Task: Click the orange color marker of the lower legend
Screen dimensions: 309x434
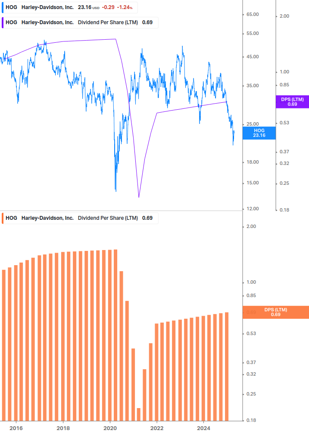Action: click(x=3, y=218)
